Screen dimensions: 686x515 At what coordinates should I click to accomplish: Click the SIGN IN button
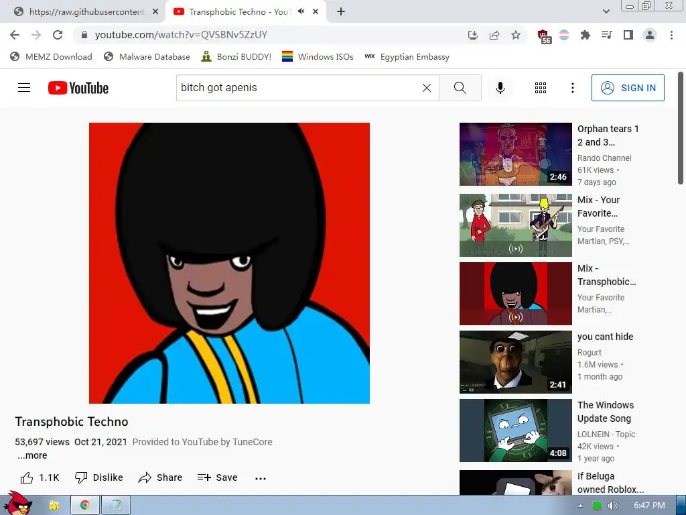pos(628,88)
